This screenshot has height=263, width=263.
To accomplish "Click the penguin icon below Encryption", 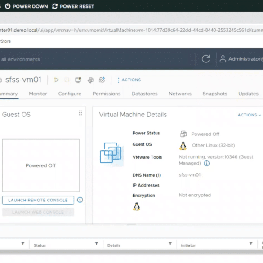I will [137, 206].
